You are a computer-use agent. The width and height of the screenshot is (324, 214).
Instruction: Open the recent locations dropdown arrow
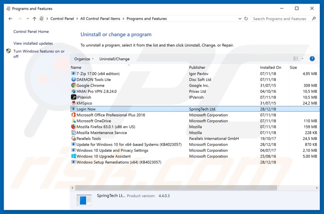click(x=28, y=19)
